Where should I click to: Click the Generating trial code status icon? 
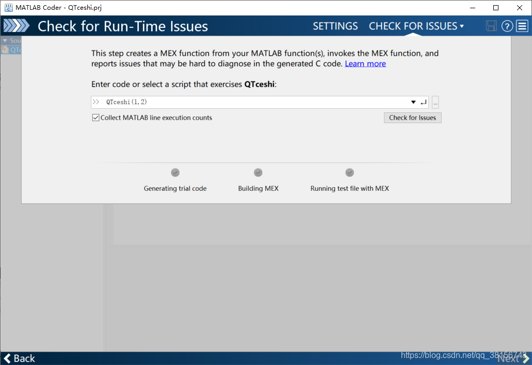tap(175, 173)
